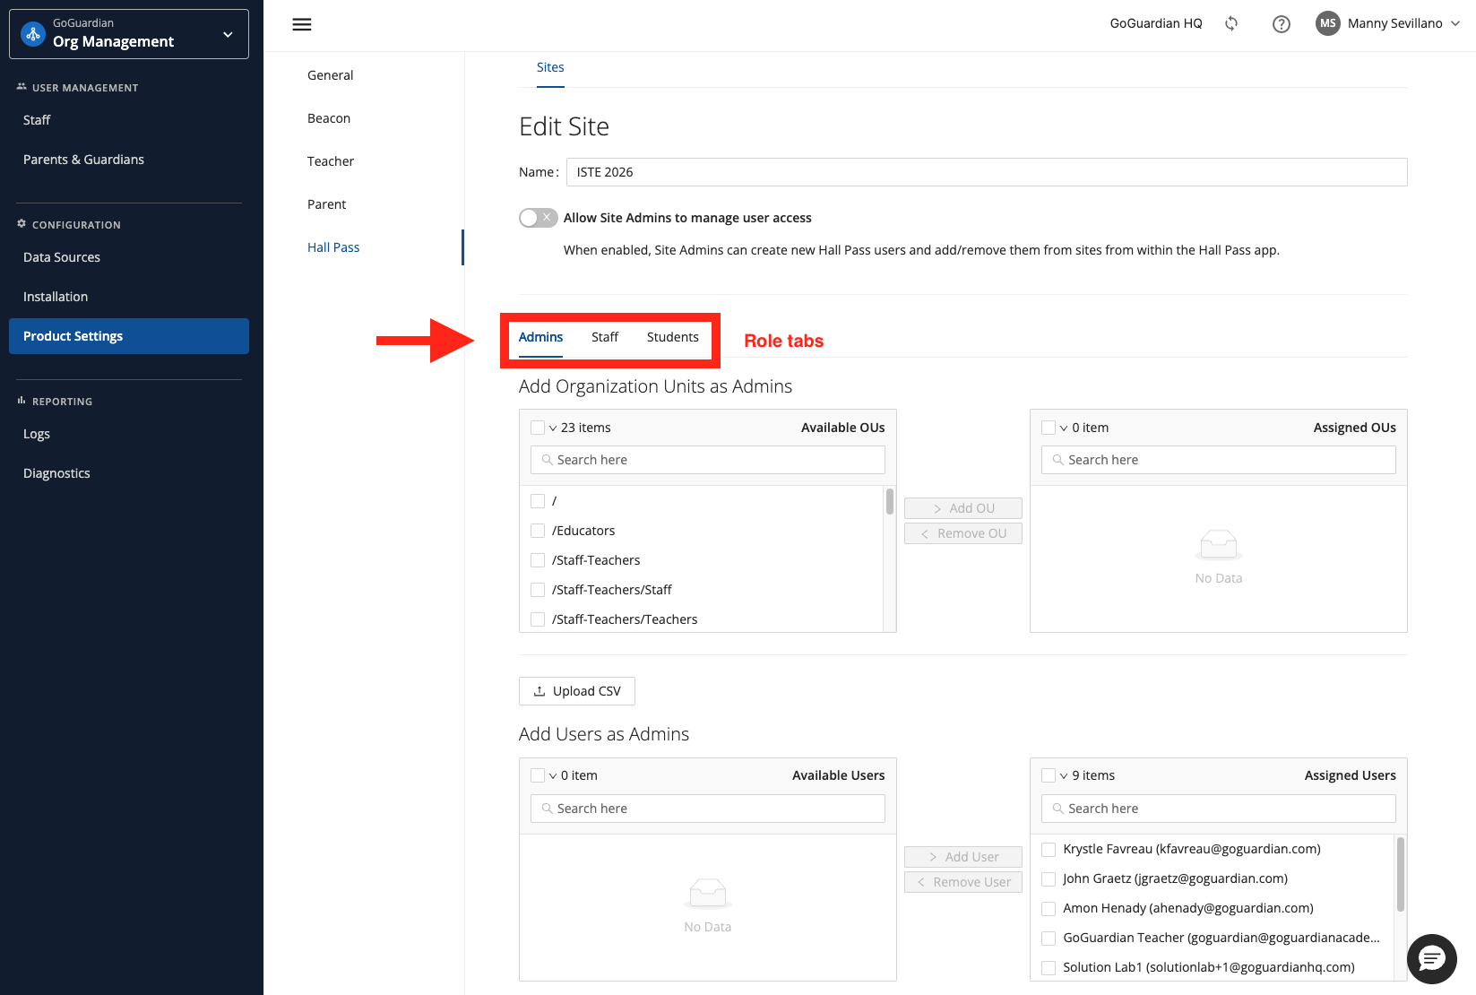Click the User Management people icon
Viewport: 1476px width, 995px height.
pyautogui.click(x=22, y=87)
